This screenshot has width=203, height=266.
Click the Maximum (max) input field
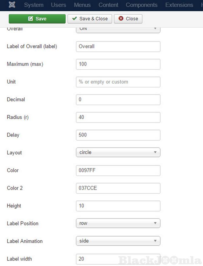(118, 64)
